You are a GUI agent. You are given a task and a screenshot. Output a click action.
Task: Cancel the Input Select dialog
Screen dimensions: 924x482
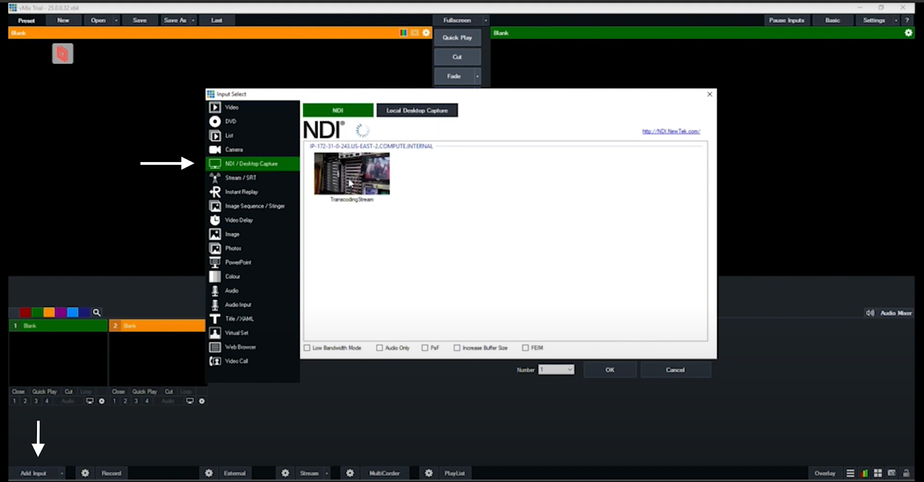point(675,370)
